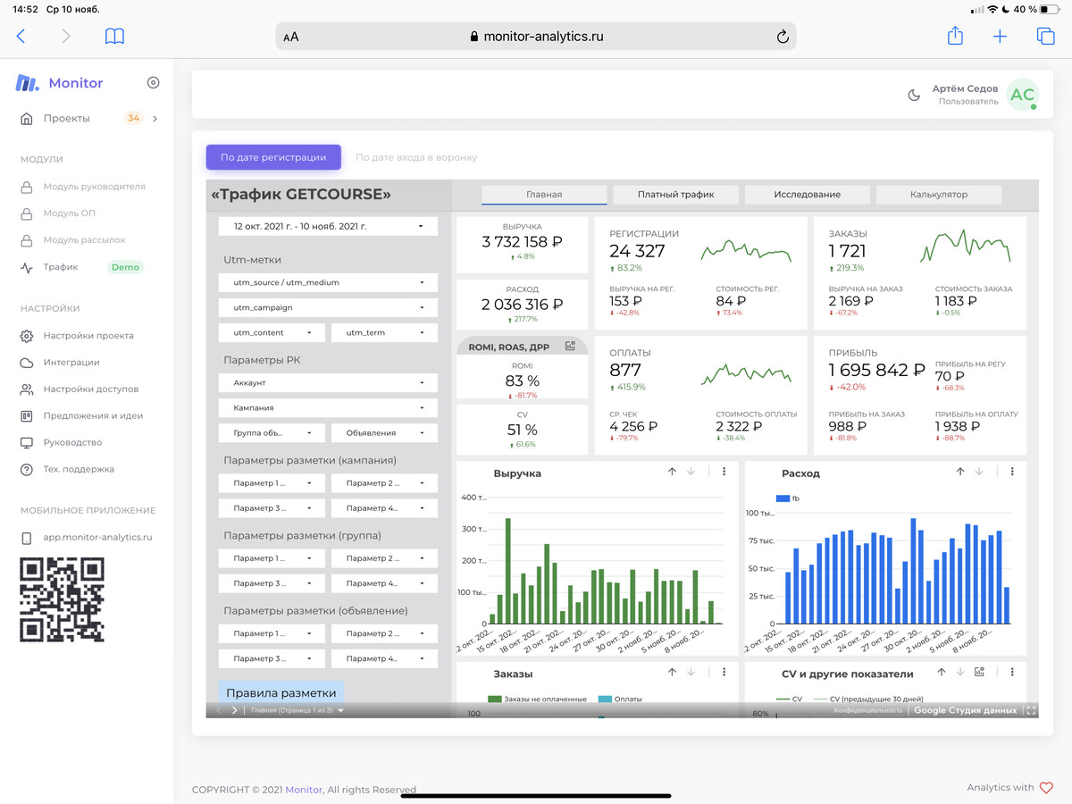Click drill-up arrow on Заказы chart

pyautogui.click(x=672, y=672)
